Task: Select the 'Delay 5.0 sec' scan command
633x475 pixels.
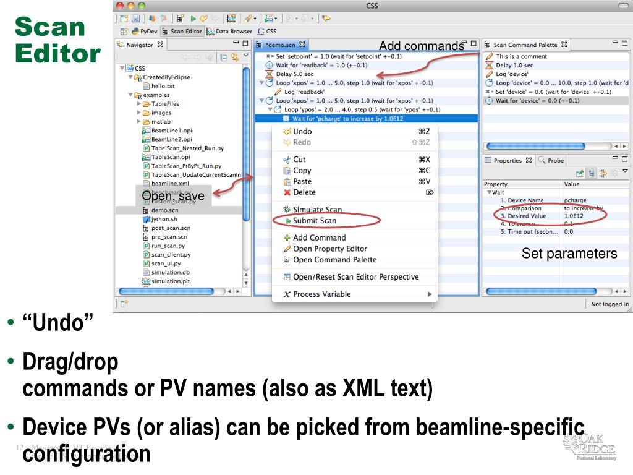Action: [x=294, y=74]
